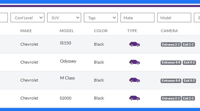The height and width of the screenshot is (111, 200).
Task: Click the COLOR column header
Action: pos(101,31)
